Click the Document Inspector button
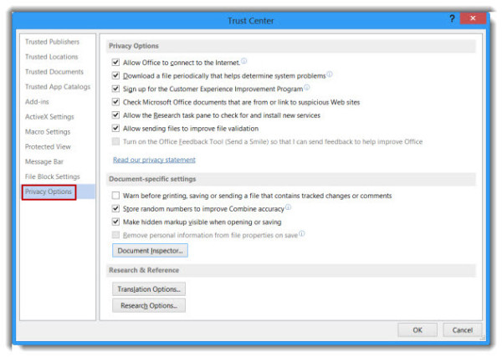This screenshot has height=357, width=502. [x=150, y=251]
